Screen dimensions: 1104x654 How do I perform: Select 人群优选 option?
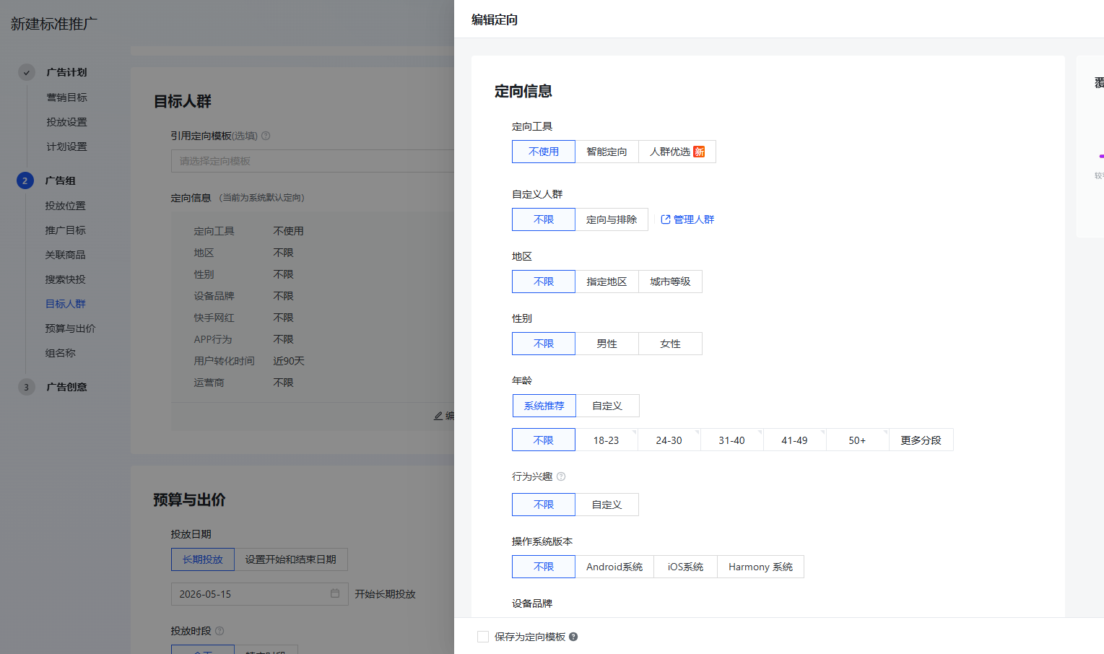click(x=677, y=152)
